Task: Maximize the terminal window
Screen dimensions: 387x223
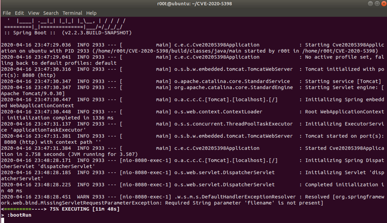Action: click(377, 3)
